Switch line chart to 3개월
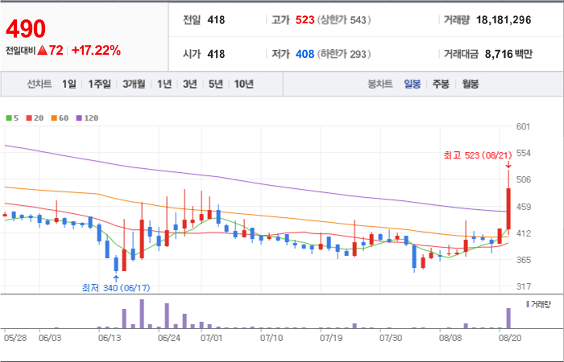Screen dimensions: 564x362 click(x=134, y=84)
